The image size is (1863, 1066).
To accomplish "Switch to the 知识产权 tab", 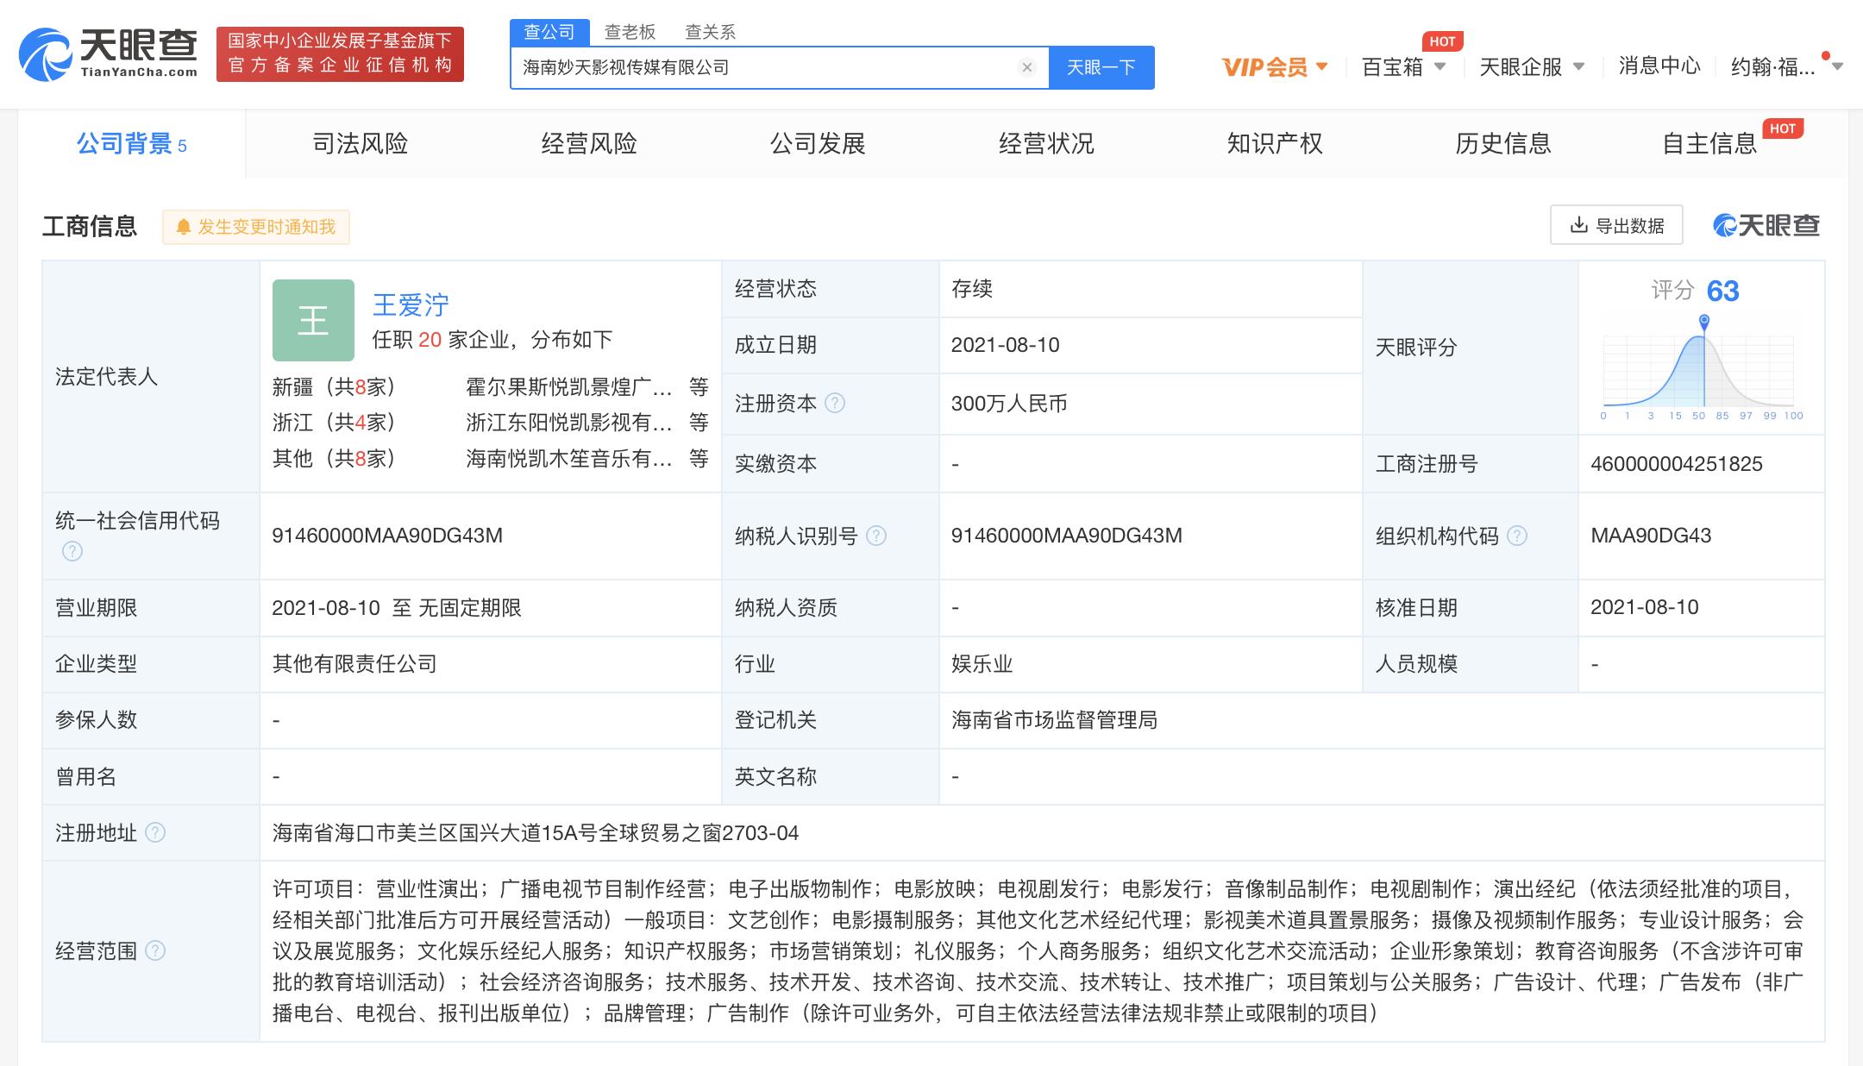I will (1275, 143).
